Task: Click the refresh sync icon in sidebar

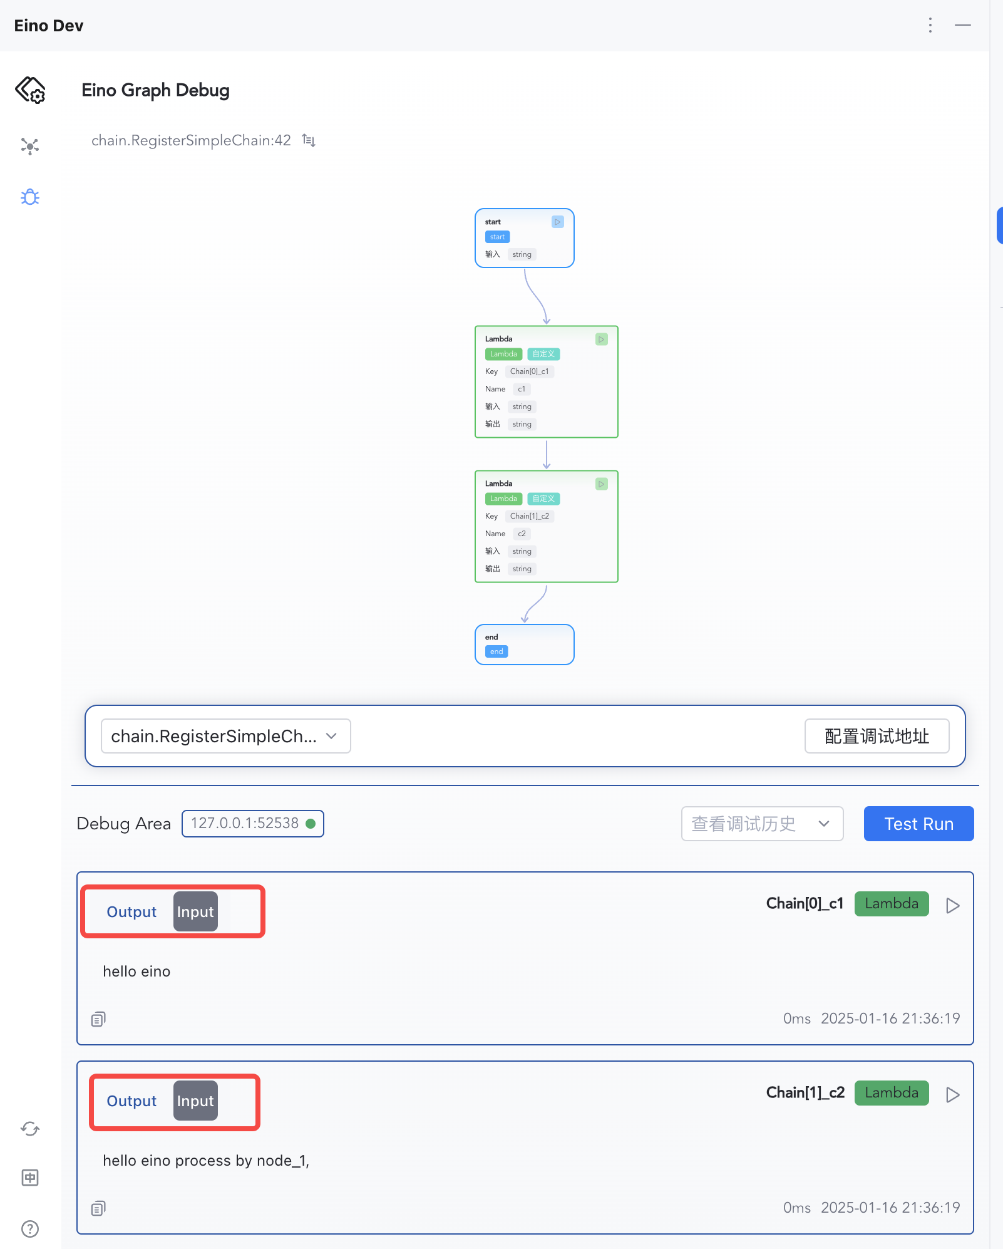Action: [30, 1129]
